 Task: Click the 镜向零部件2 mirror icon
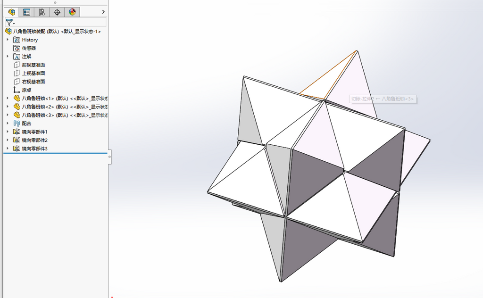point(17,140)
